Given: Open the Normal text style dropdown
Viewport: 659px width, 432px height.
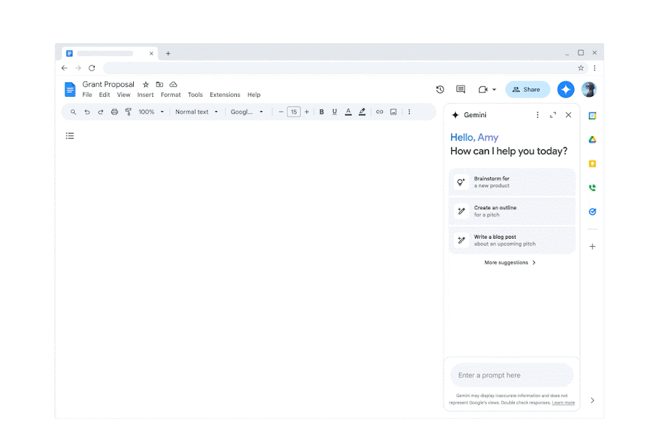Looking at the screenshot, I should [196, 112].
